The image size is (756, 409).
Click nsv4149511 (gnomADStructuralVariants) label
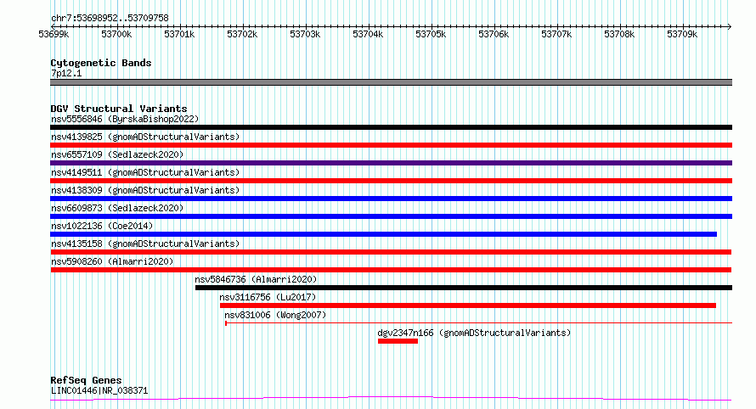145,172
